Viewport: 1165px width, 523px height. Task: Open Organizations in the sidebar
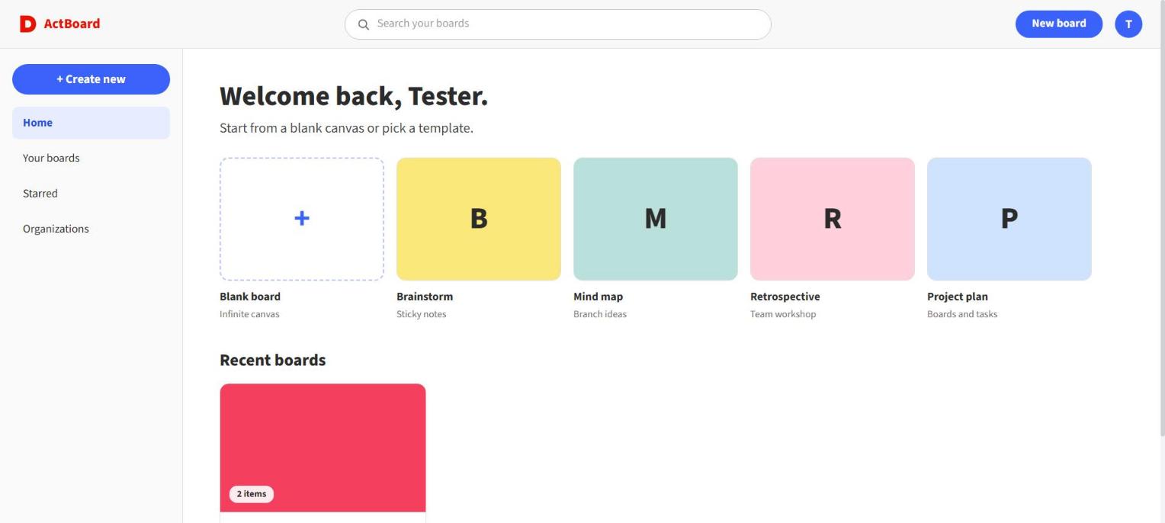pyautogui.click(x=91, y=229)
